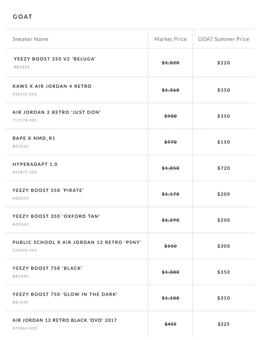Select Yeezy Boost 350 'Oxford Tan'
The width and height of the screenshot is (261, 340).
tap(56, 216)
